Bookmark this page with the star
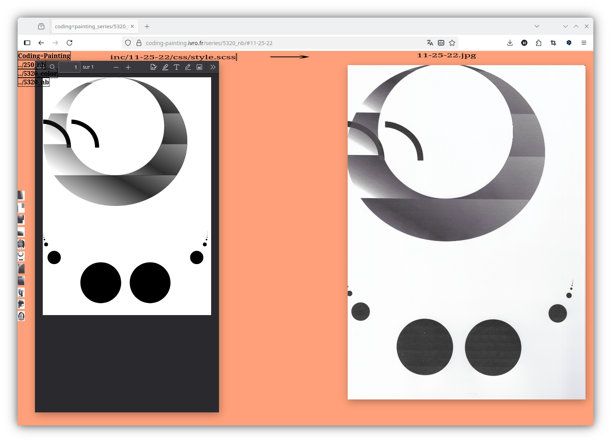 452,43
